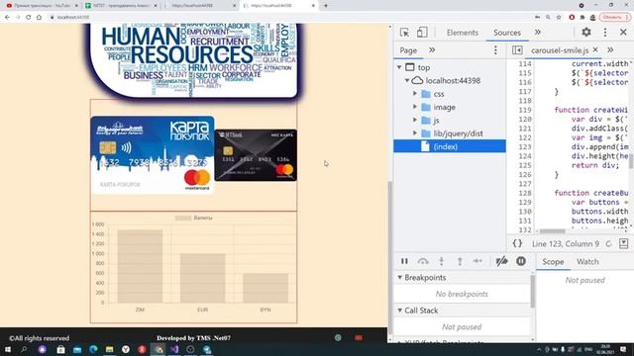
Task: Close the DevTools panel
Action: (x=623, y=33)
